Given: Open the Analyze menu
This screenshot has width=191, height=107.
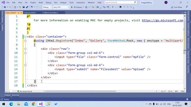Looking at the screenshot, I should click(x=63, y=2).
